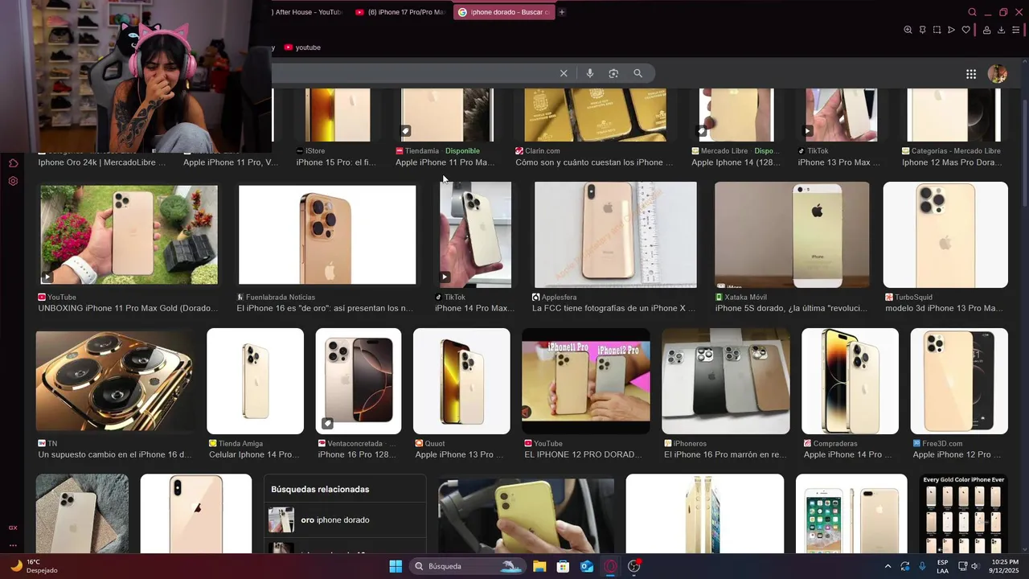Click the volume speaker tray icon
Screen dimensions: 1029x579
point(974,566)
